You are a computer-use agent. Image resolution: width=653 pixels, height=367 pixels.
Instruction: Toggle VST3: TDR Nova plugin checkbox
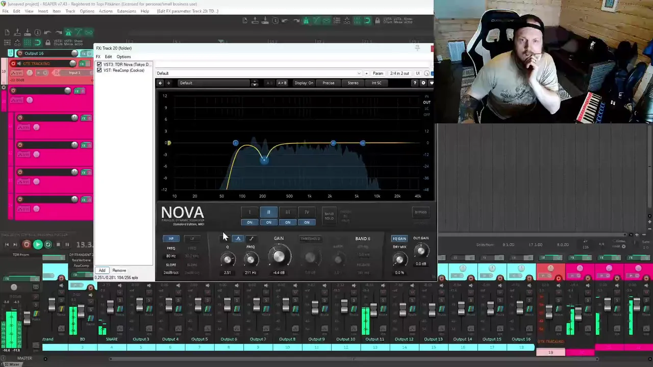coord(99,65)
